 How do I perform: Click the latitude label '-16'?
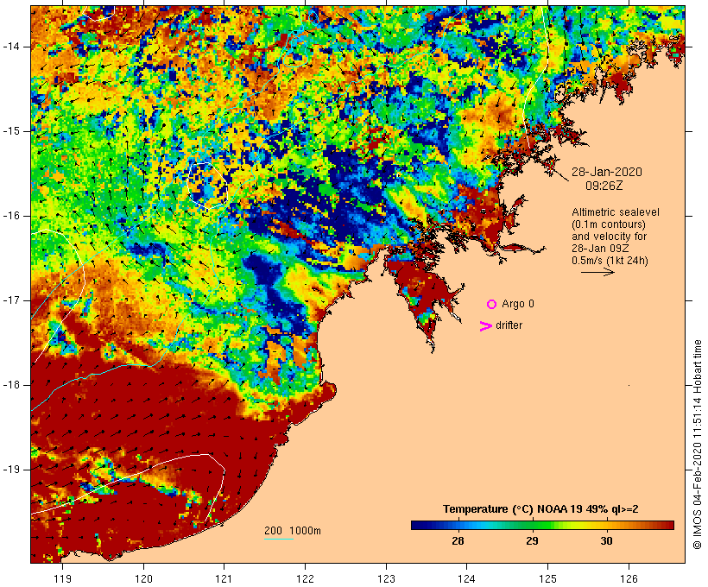pos(11,216)
